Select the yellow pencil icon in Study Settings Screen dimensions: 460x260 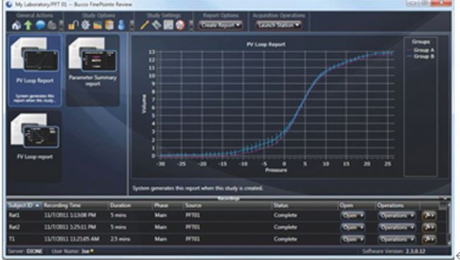pyautogui.click(x=144, y=26)
